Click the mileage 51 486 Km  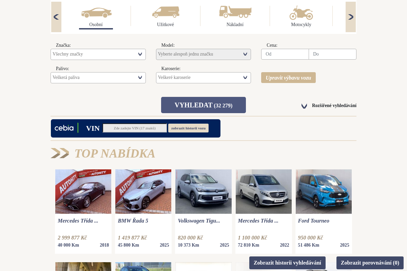(x=309, y=245)
